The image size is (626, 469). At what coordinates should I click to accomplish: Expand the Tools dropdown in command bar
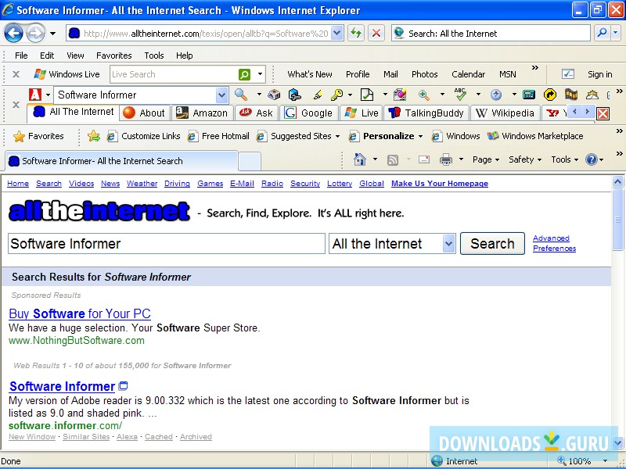point(564,159)
